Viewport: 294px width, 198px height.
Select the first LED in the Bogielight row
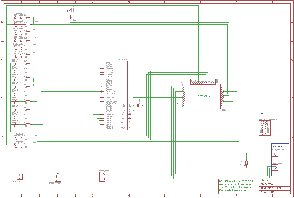15,146
